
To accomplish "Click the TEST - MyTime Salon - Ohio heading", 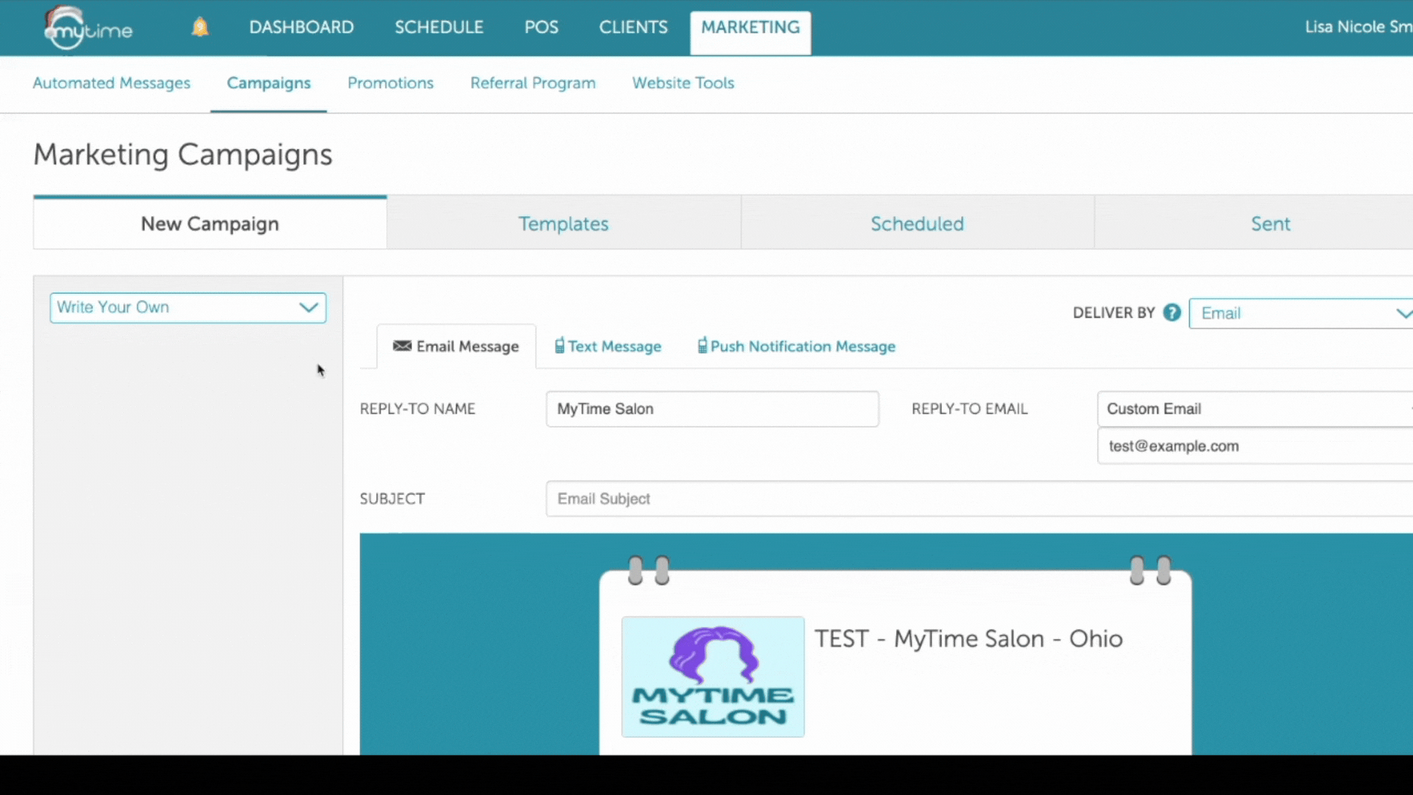I will 968,639.
